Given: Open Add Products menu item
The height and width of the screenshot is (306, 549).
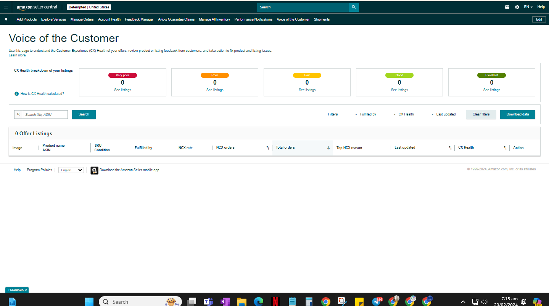Looking at the screenshot, I should [x=27, y=19].
